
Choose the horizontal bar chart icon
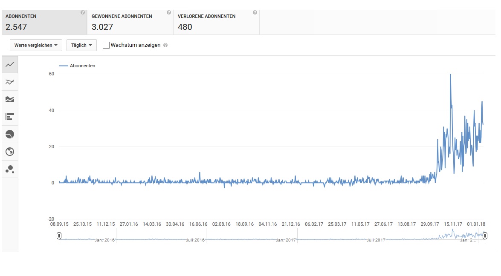pyautogui.click(x=10, y=117)
